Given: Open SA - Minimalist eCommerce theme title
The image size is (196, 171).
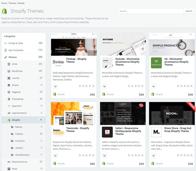Looking at the screenshot, I should point(176,62).
